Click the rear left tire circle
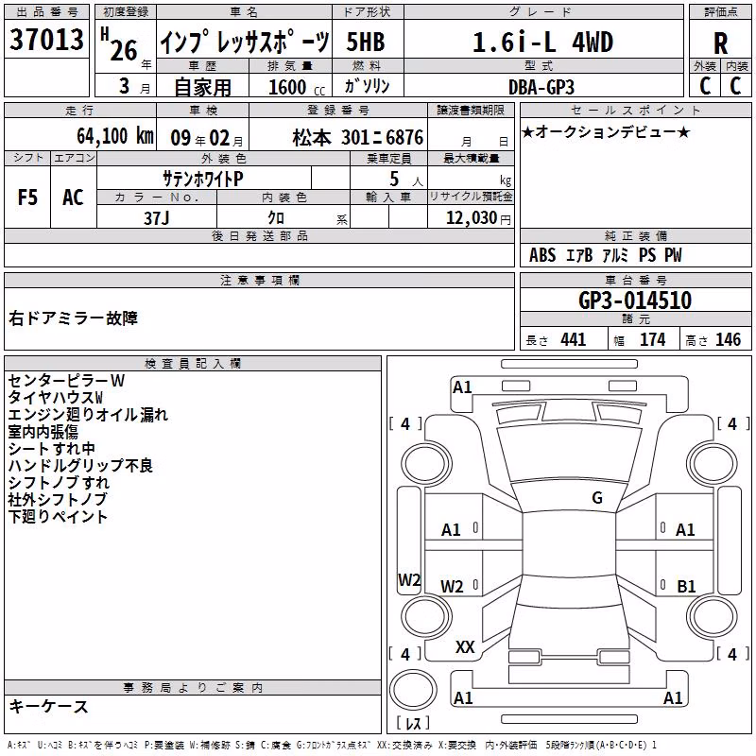 pos(426,617)
